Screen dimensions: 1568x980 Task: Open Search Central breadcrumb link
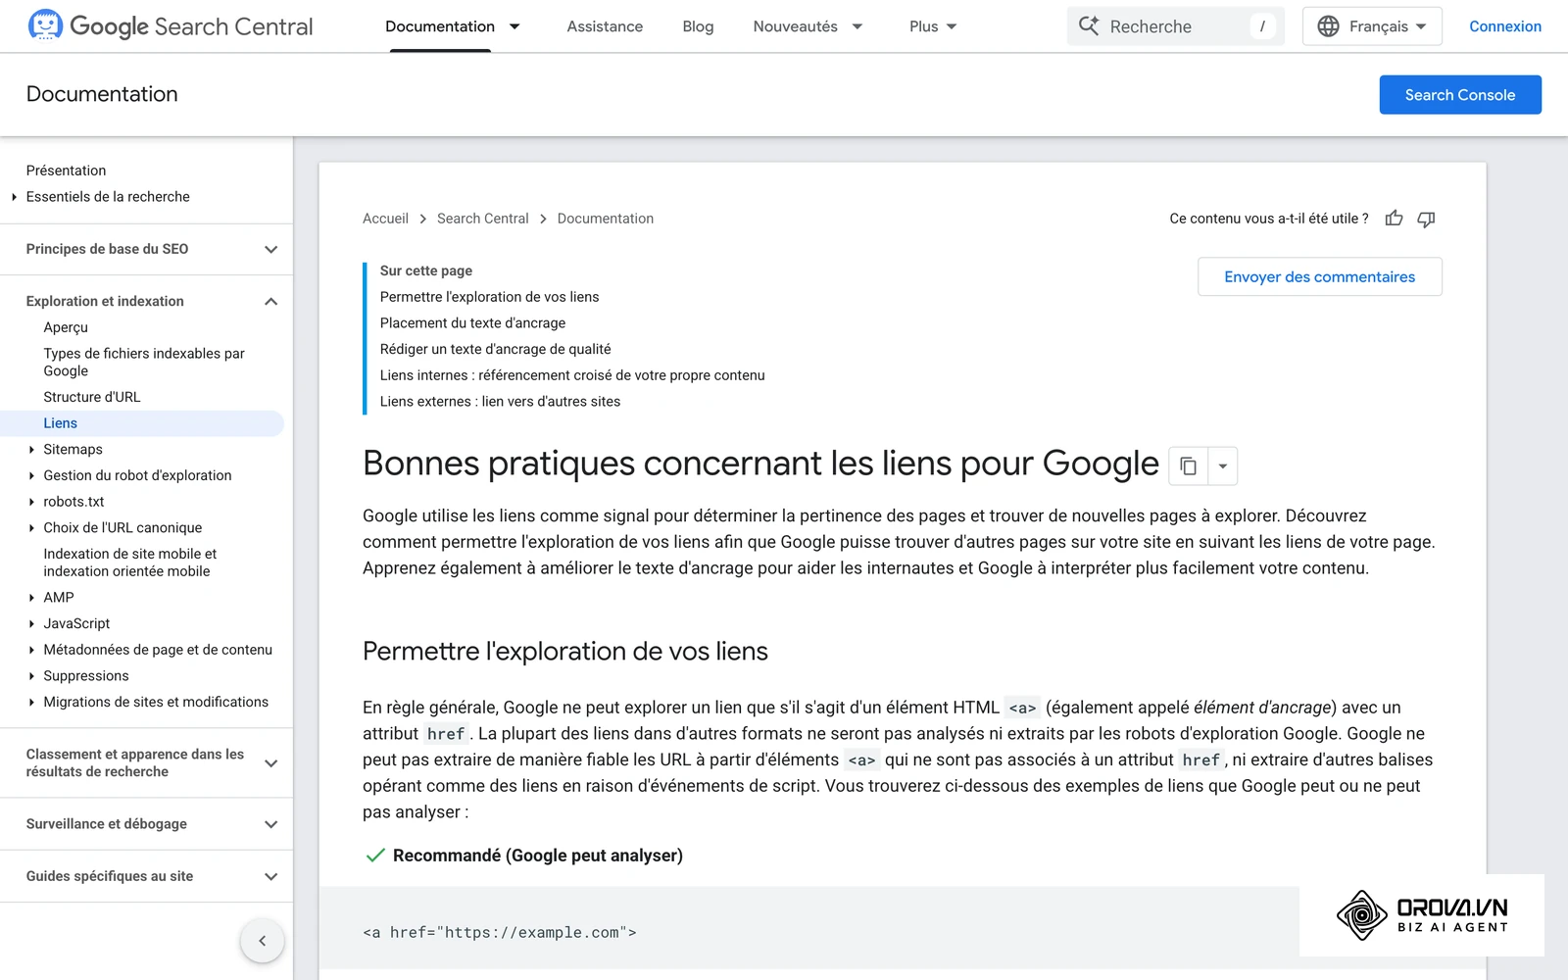pyautogui.click(x=482, y=219)
